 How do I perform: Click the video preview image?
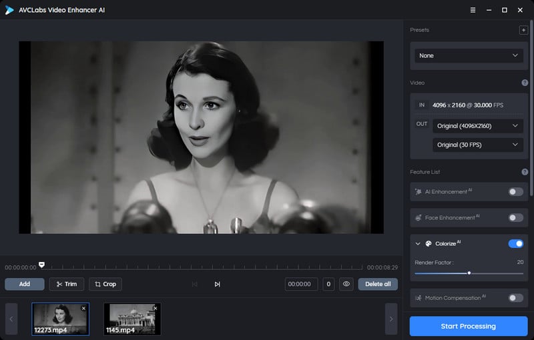[202, 137]
